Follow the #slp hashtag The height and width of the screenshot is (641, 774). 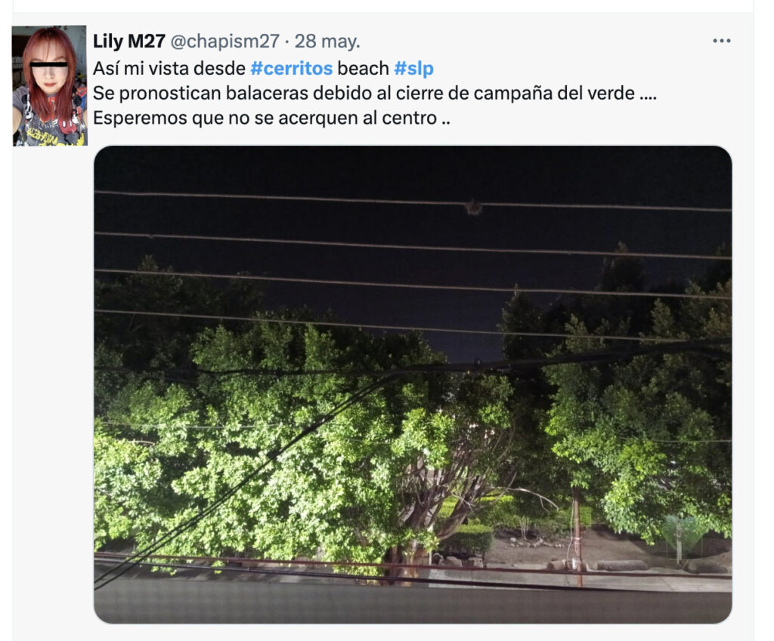point(413,68)
